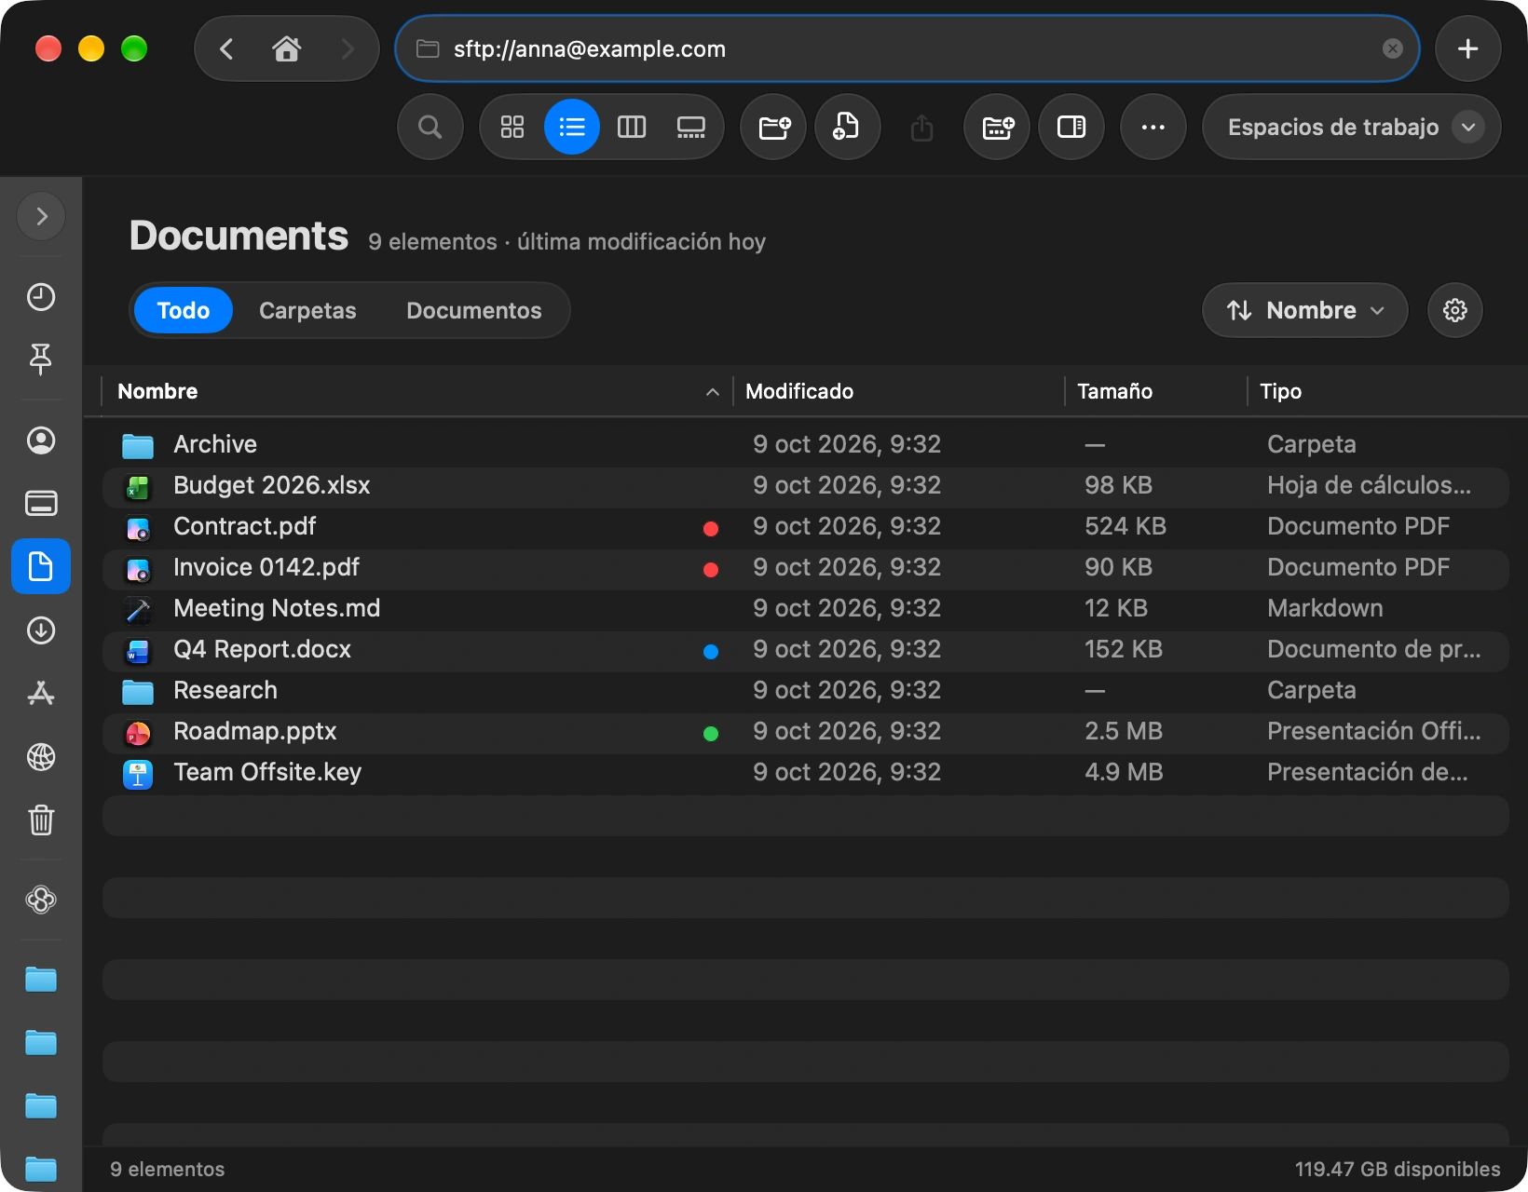Switch to icon grid view
This screenshot has height=1192, width=1528.
pyautogui.click(x=512, y=127)
